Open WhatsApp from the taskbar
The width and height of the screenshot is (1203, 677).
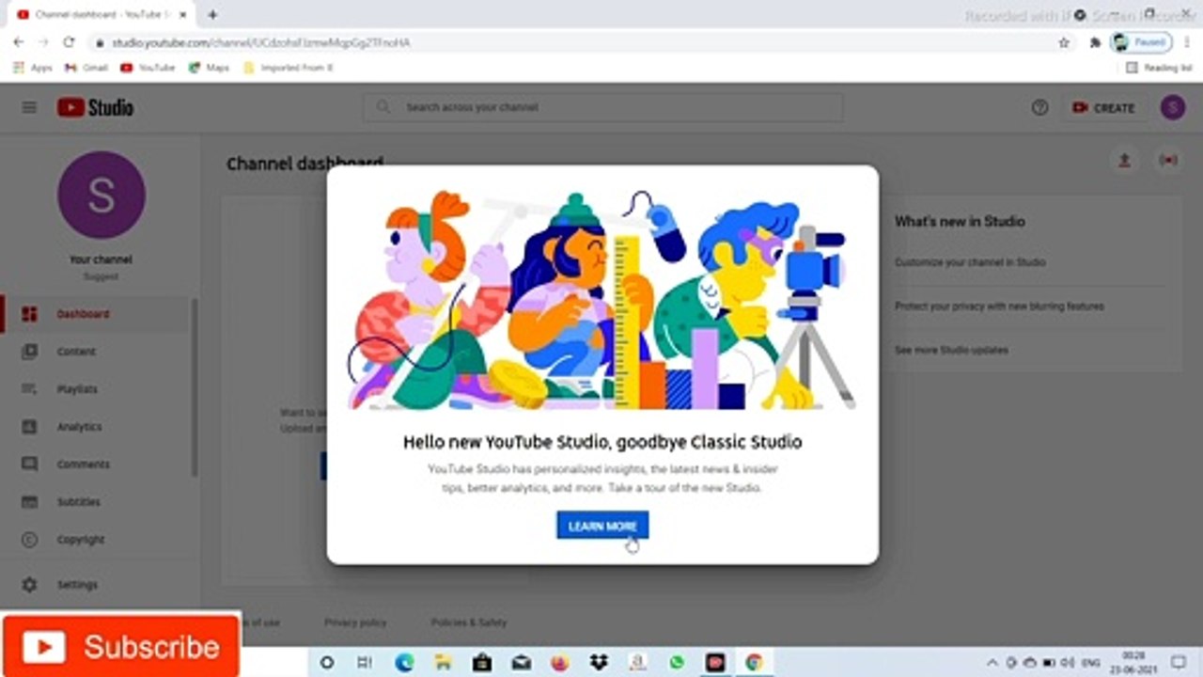[677, 662]
